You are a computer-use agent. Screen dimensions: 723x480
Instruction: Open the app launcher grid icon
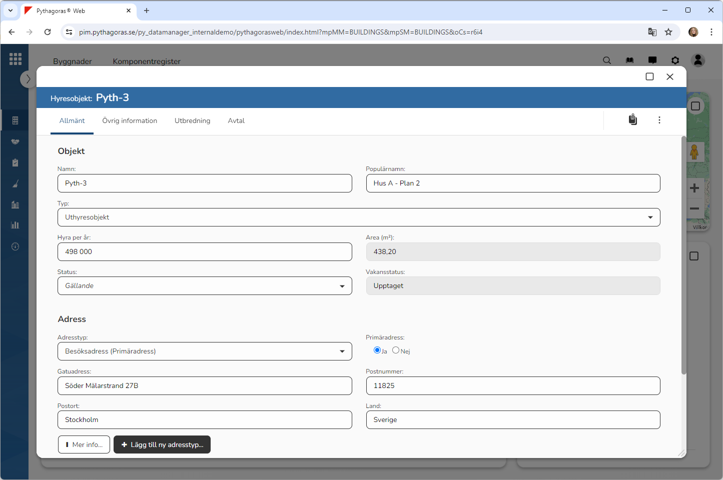tap(15, 59)
